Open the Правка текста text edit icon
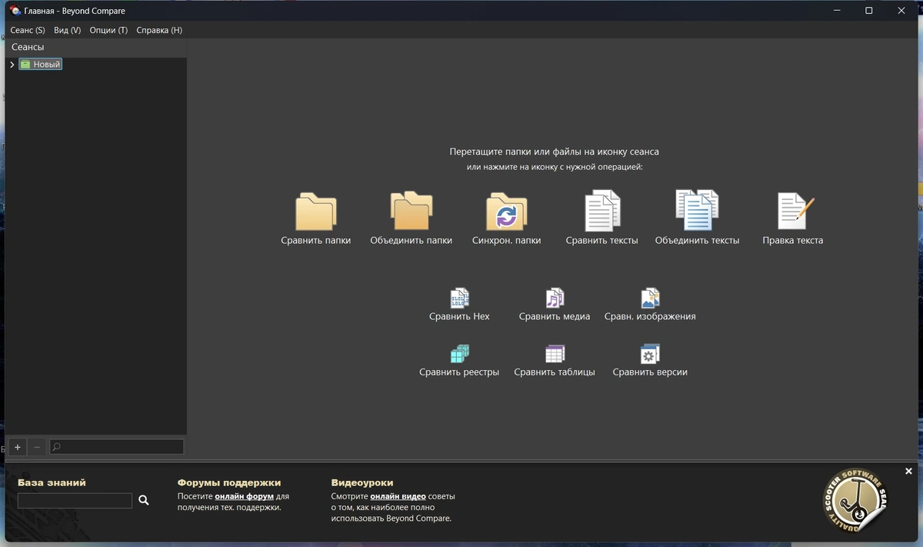923x547 pixels. [x=795, y=211]
